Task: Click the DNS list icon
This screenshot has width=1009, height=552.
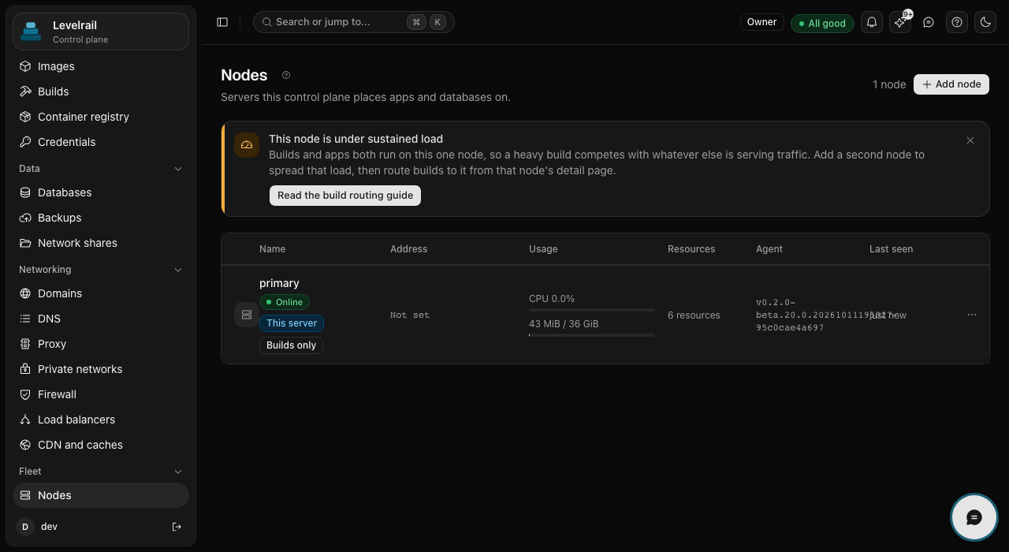Action: click(25, 319)
